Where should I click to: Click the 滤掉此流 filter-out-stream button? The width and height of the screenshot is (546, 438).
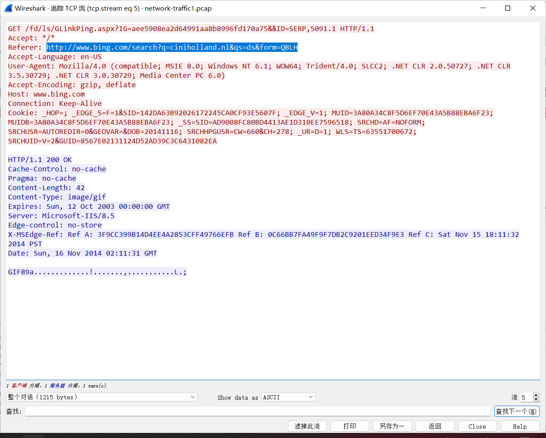(x=307, y=426)
